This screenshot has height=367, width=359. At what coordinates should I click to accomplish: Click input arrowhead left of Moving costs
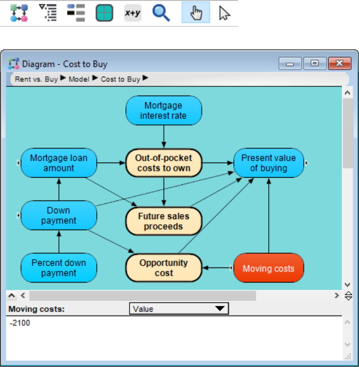point(231,268)
